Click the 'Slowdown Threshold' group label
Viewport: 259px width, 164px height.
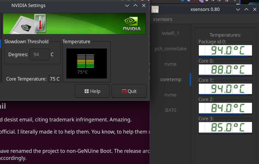(x=26, y=41)
